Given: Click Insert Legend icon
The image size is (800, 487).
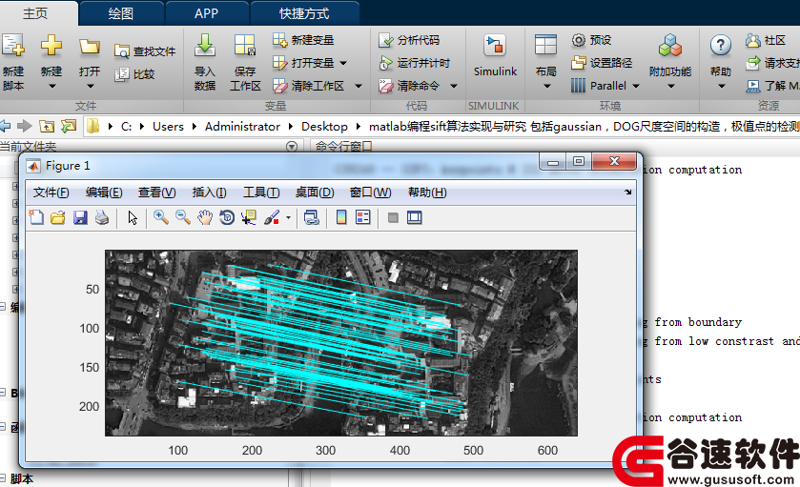Looking at the screenshot, I should click(x=363, y=217).
